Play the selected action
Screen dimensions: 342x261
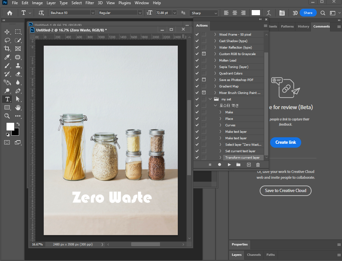[229, 165]
